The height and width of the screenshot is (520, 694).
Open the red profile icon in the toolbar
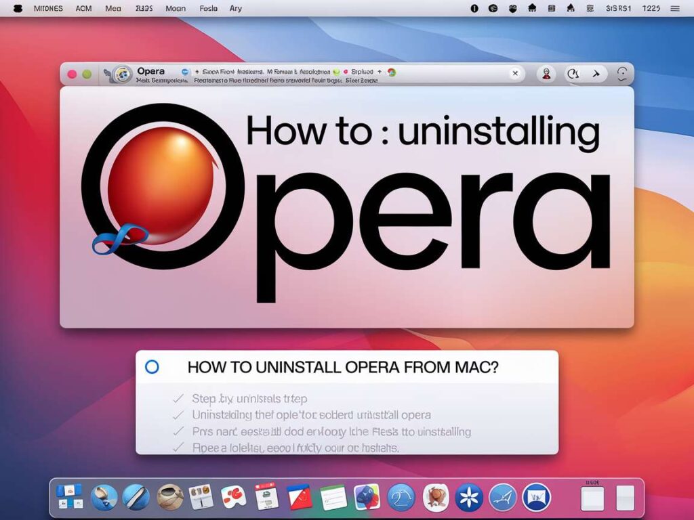click(x=546, y=74)
